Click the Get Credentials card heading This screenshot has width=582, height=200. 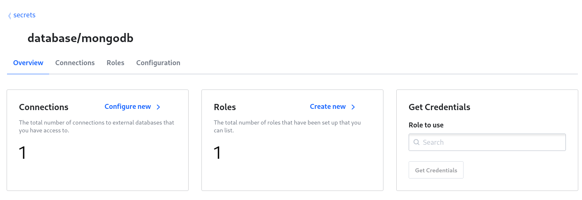click(x=439, y=107)
